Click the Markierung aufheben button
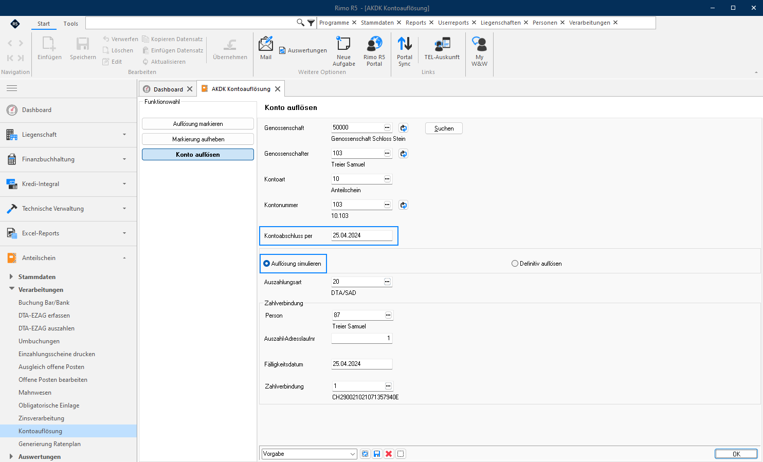Image resolution: width=763 pixels, height=462 pixels. pyautogui.click(x=198, y=139)
